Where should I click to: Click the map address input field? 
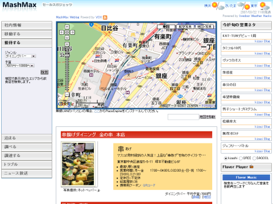[x=183, y=117]
